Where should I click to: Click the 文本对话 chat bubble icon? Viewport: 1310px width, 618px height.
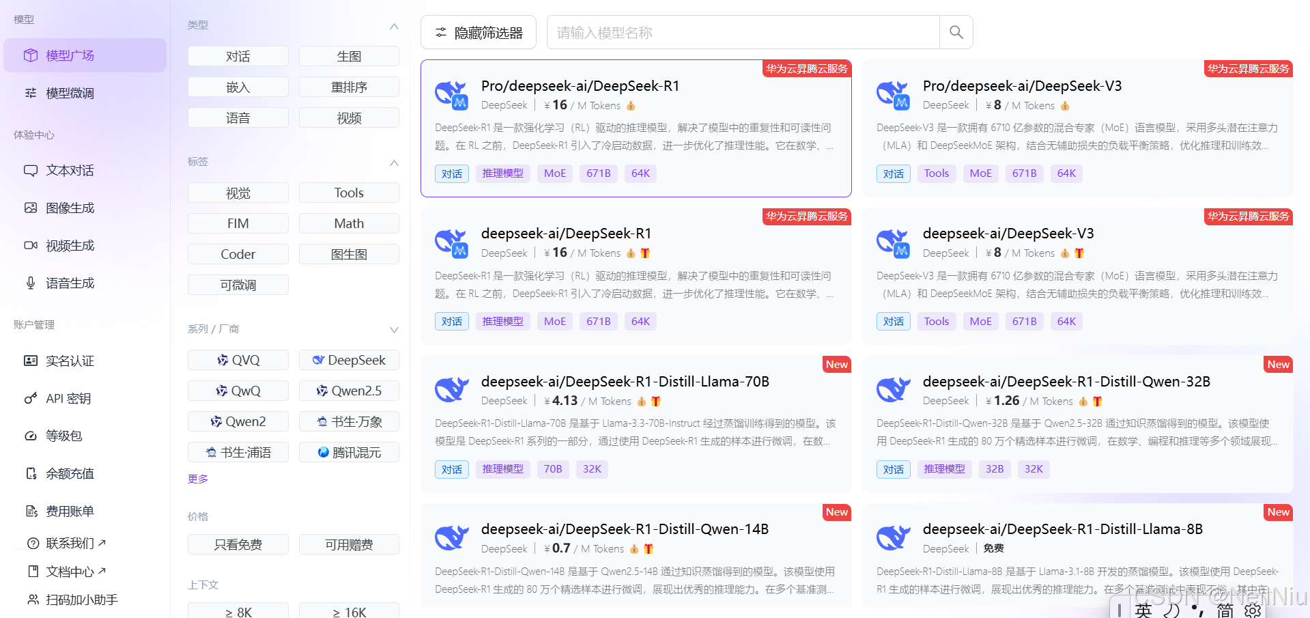31,170
